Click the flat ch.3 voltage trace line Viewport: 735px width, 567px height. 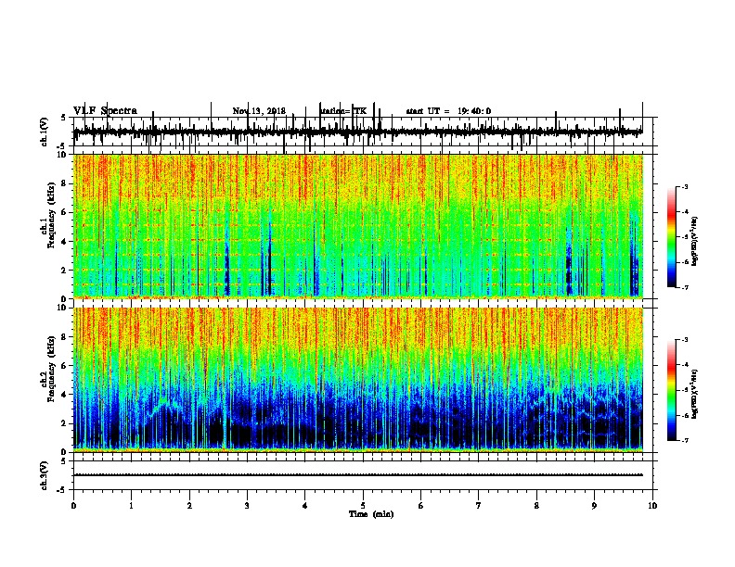tap(358, 475)
